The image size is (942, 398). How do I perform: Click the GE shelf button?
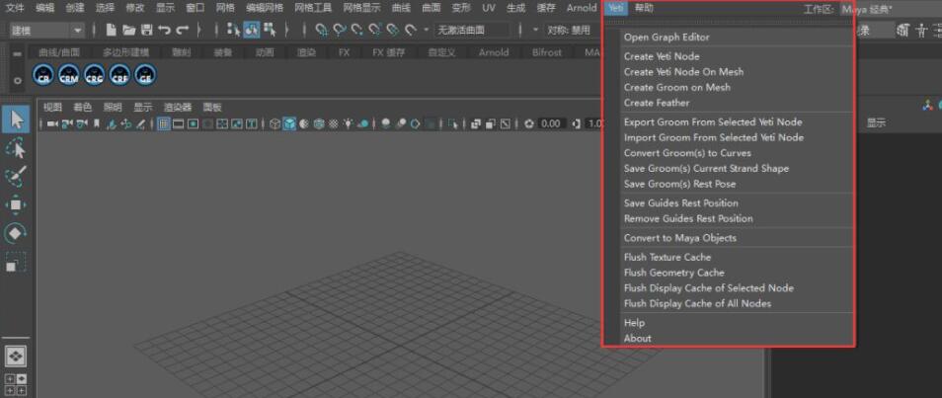click(144, 73)
